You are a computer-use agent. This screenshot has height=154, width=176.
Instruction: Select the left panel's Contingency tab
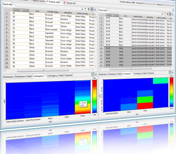38,76
